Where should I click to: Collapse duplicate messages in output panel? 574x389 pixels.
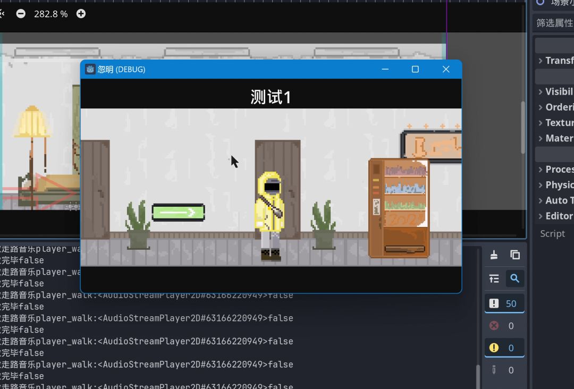click(x=494, y=278)
